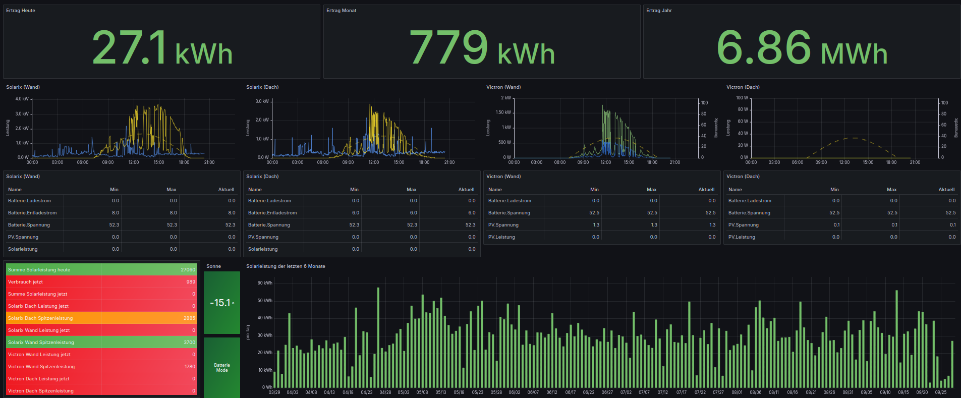
Task: Sort Solarix (Dach) table by Aktuell column
Action: tap(466, 190)
